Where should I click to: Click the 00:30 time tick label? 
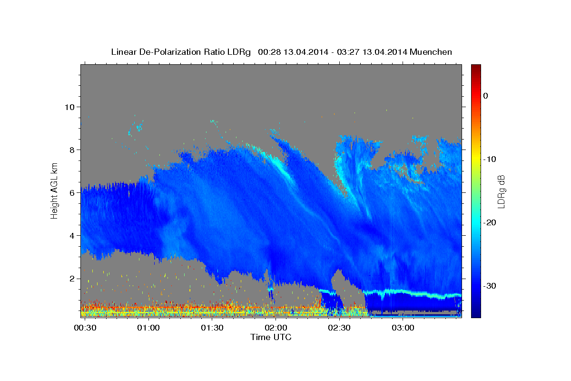coord(85,328)
